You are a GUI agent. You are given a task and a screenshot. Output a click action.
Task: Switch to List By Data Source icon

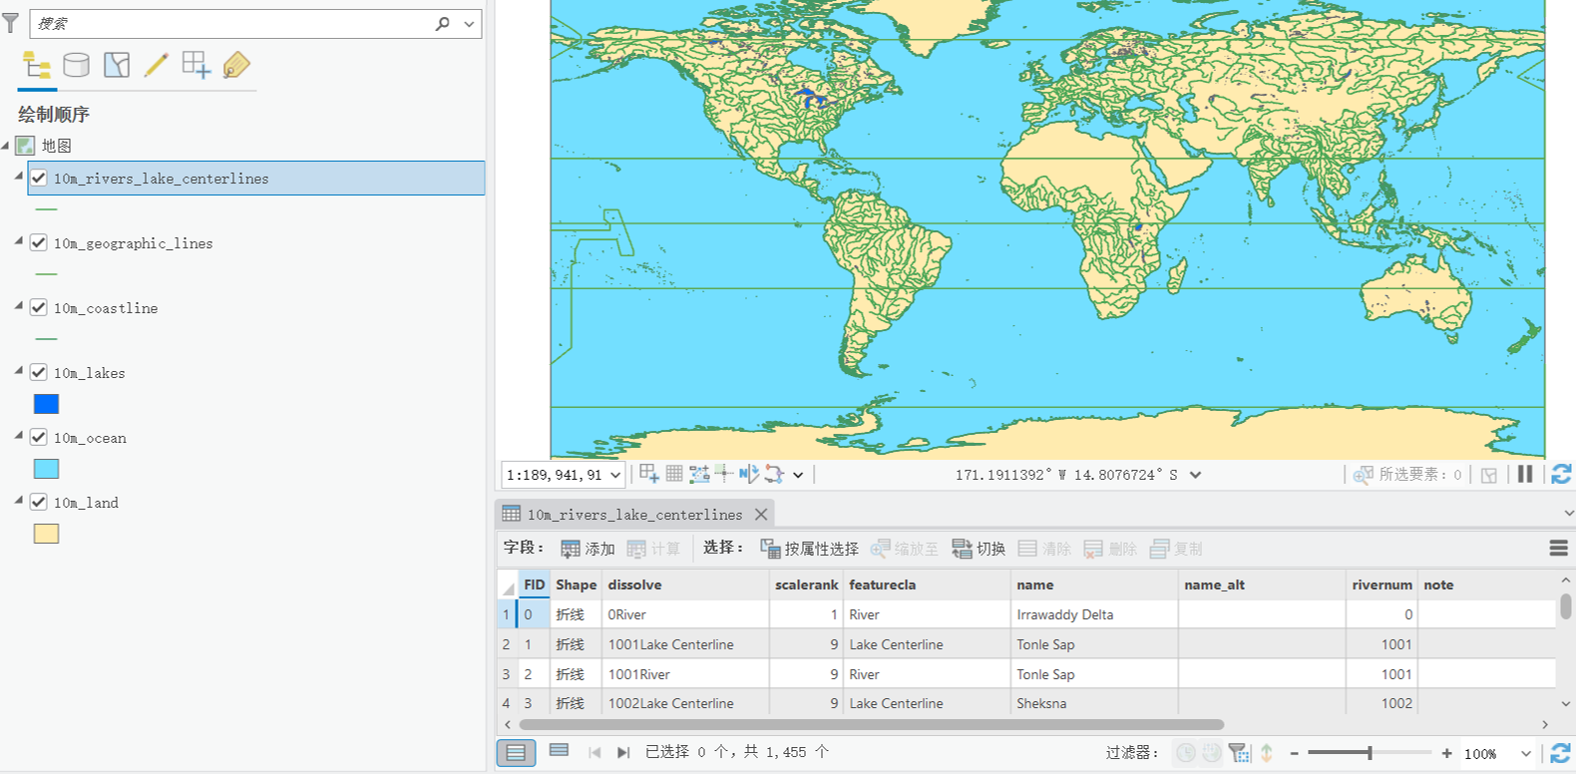(x=76, y=66)
